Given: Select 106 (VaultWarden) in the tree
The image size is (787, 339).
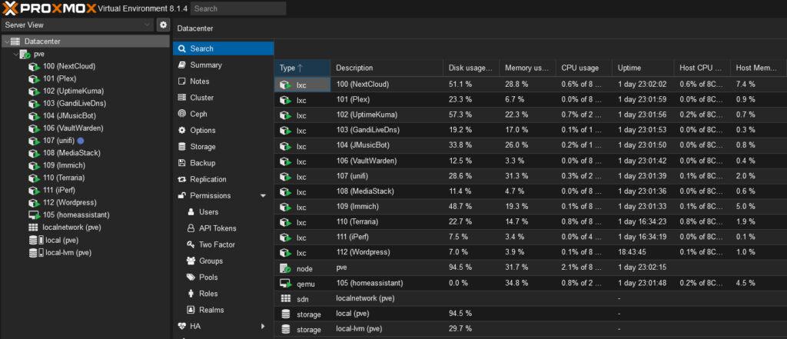Looking at the screenshot, I should pos(73,128).
